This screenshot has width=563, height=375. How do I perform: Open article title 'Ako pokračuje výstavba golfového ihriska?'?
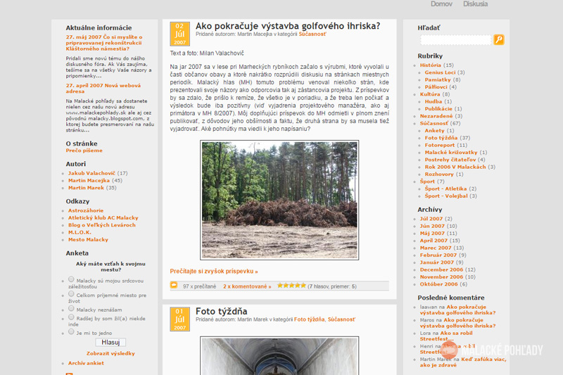[x=288, y=26]
